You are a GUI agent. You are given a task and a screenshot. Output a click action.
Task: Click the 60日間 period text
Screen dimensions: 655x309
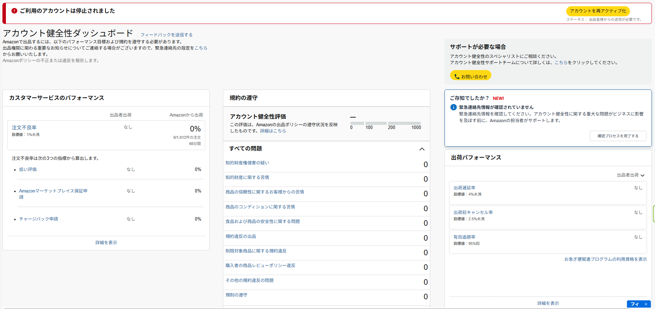(195, 144)
